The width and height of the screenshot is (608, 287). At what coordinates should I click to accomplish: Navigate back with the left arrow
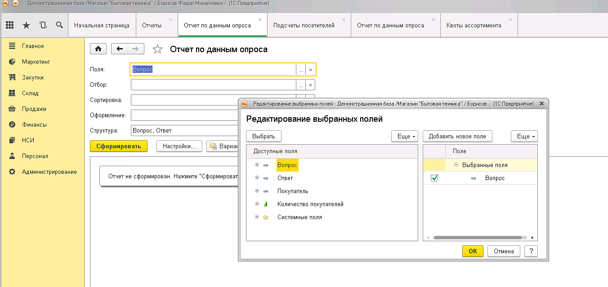point(120,49)
